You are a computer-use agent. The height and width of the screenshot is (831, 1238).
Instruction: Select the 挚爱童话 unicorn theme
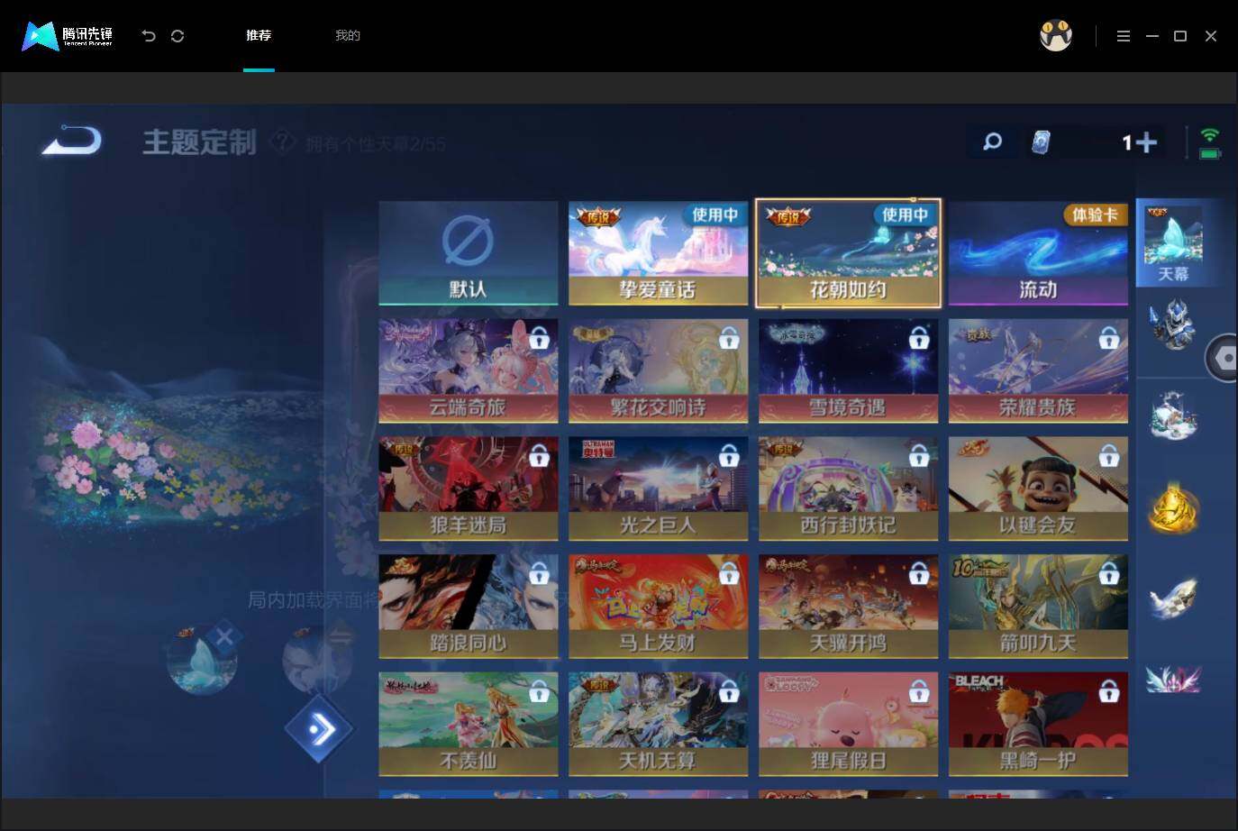pyautogui.click(x=659, y=253)
